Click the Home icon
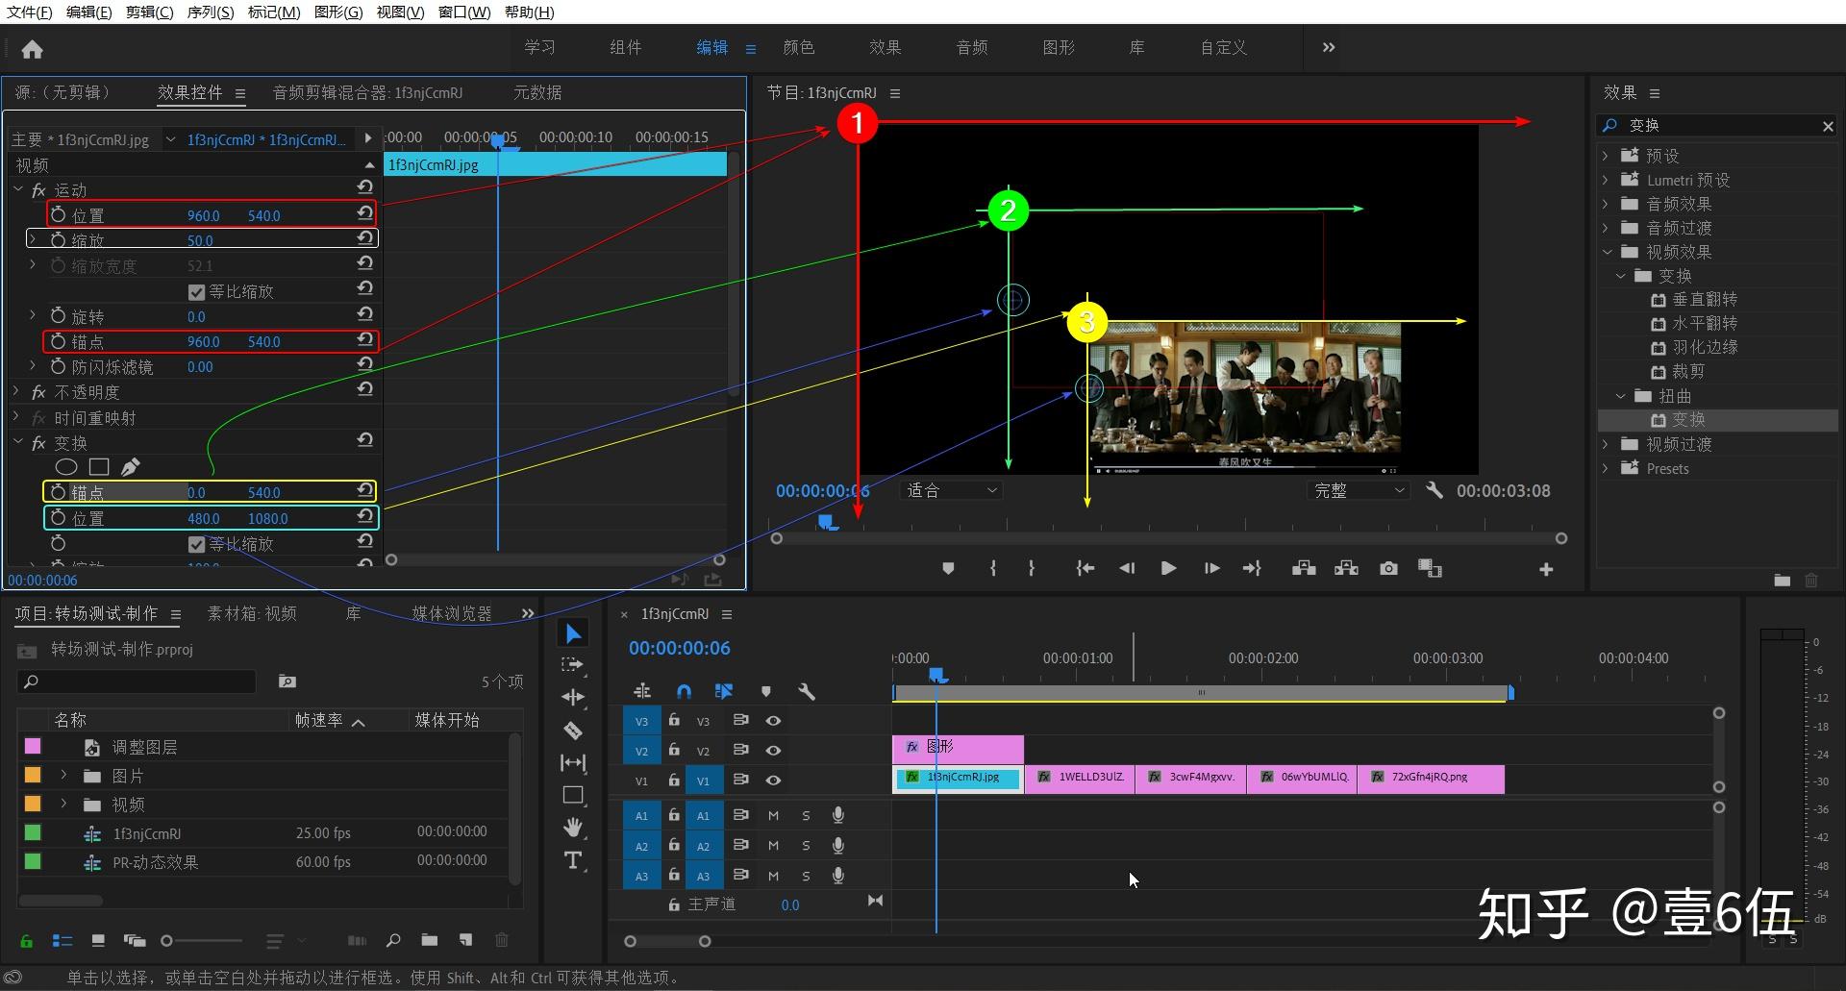This screenshot has width=1846, height=991. click(x=32, y=49)
